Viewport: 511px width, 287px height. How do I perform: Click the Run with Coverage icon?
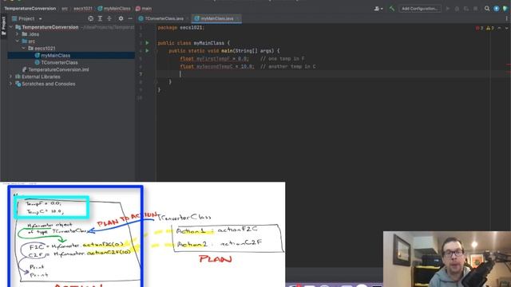[x=466, y=9]
